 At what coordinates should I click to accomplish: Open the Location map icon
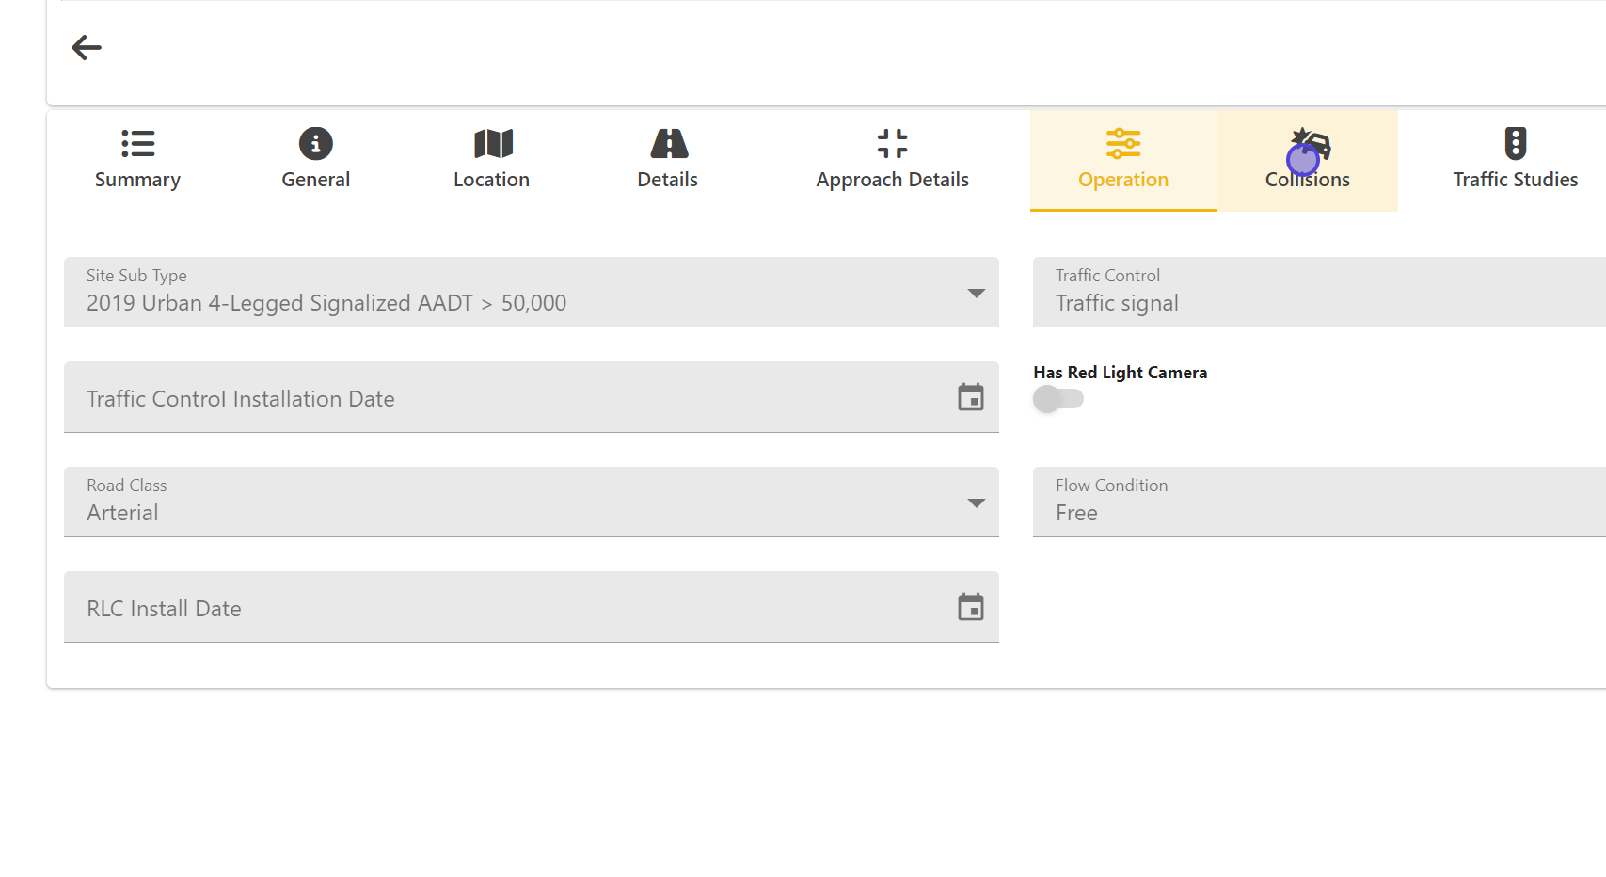click(492, 144)
